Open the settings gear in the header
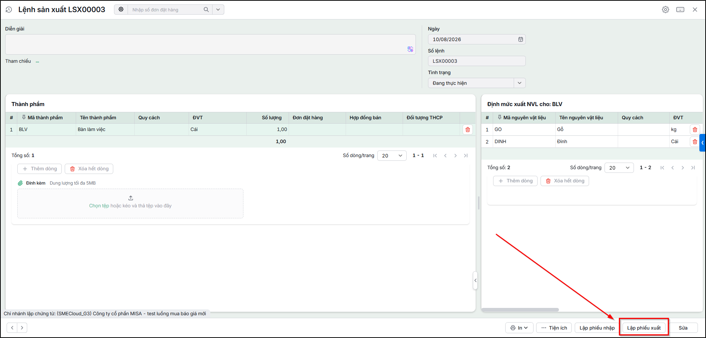The width and height of the screenshot is (706, 338). point(666,10)
